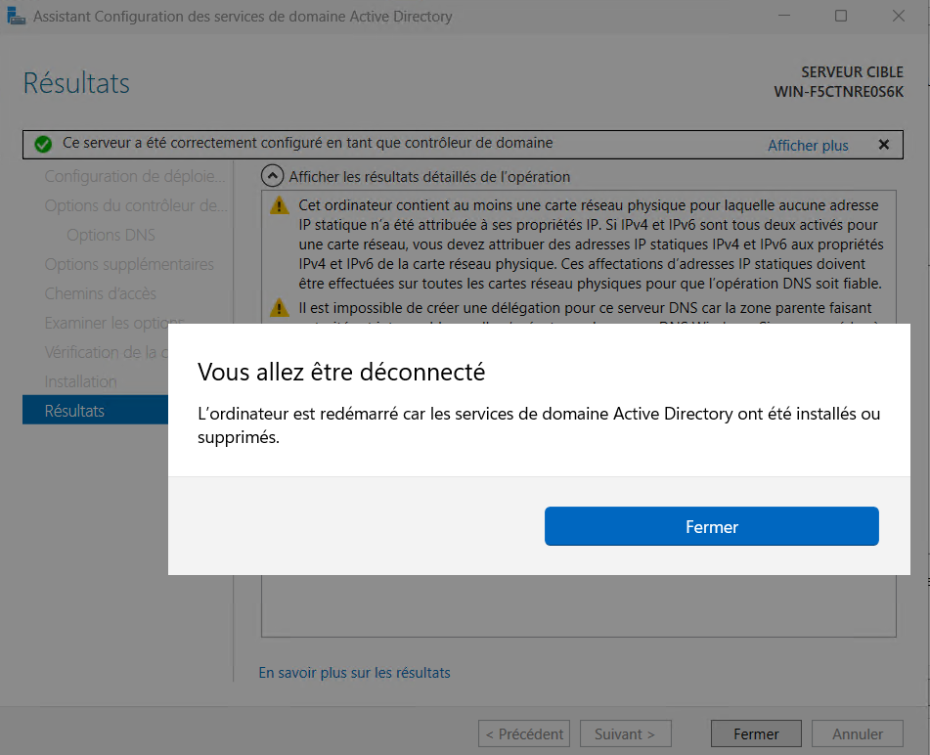Click the blue Fermer button in disconnect dialog
The height and width of the screenshot is (755, 930).
[x=711, y=526]
